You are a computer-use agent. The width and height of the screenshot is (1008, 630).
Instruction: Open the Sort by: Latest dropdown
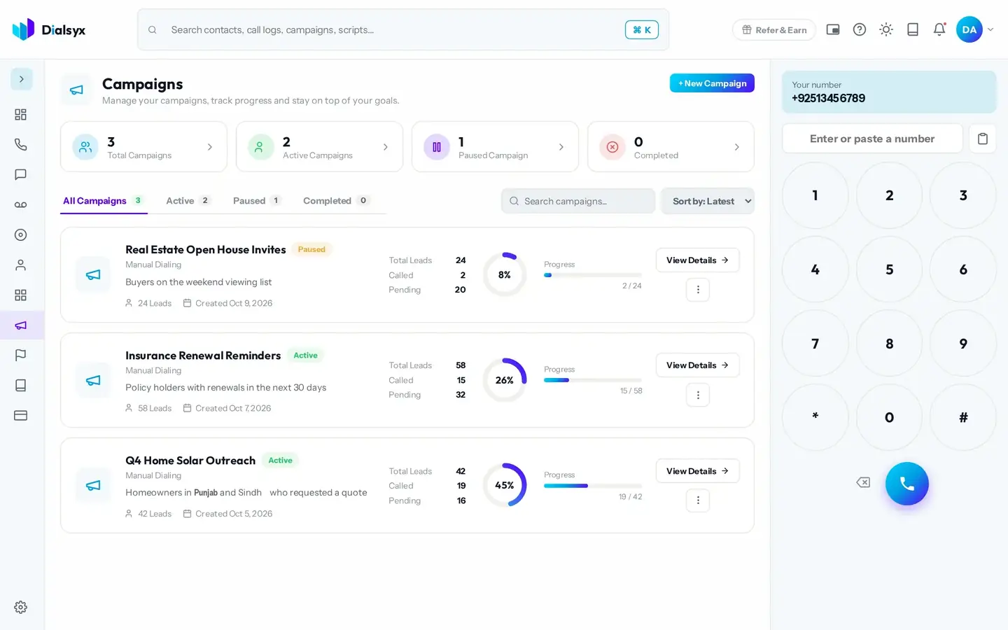[x=708, y=201]
